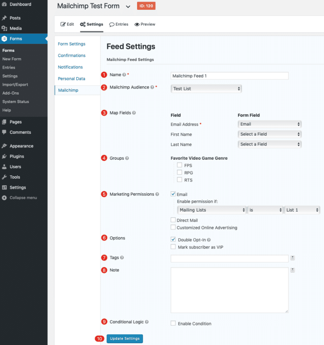Click the sidebar Settings sliders icon
This screenshot has height=345, width=324.
[4, 187]
